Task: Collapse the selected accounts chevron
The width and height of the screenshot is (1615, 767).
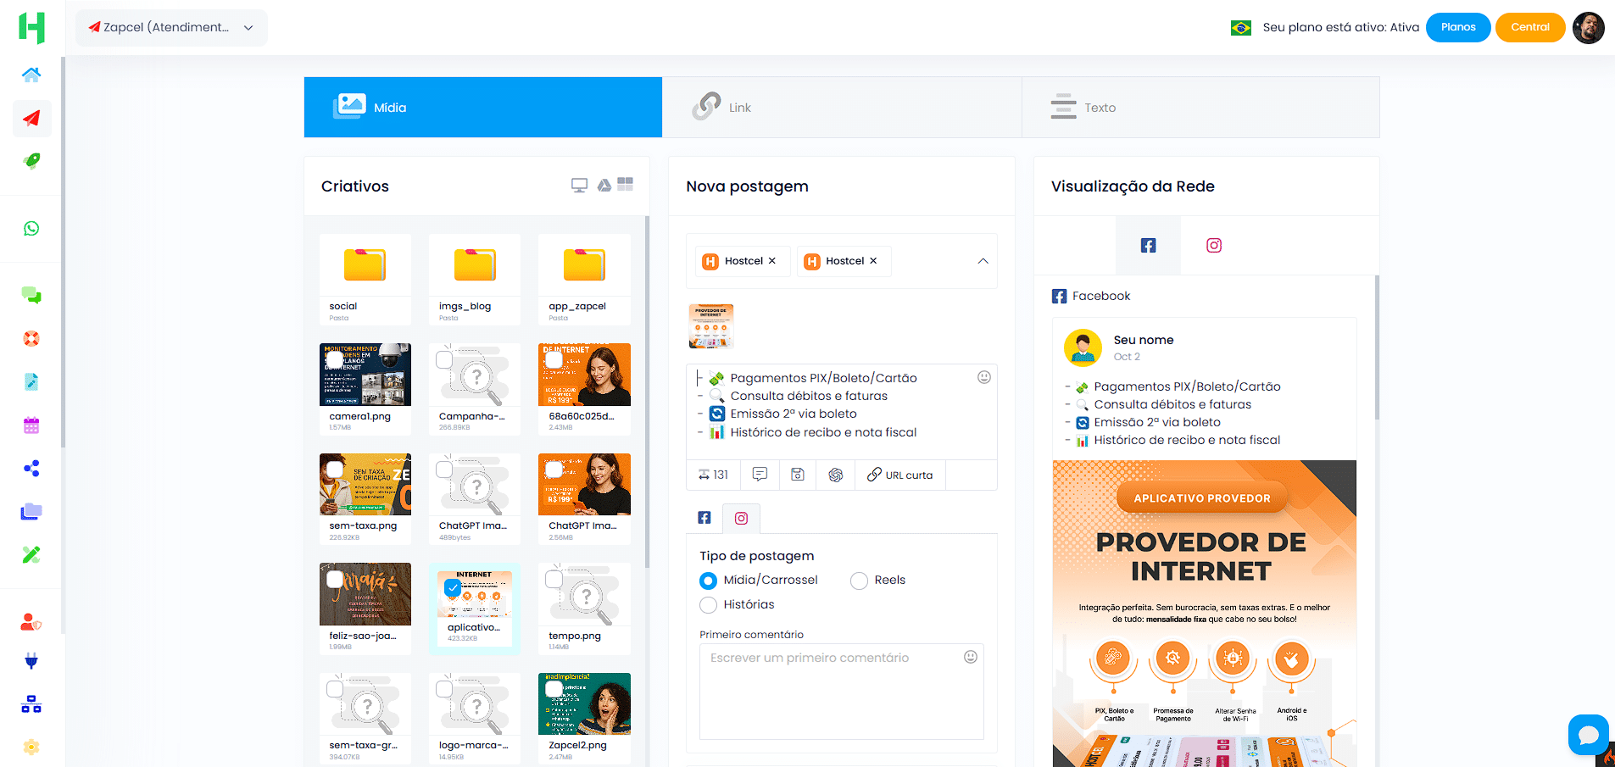Action: (983, 261)
